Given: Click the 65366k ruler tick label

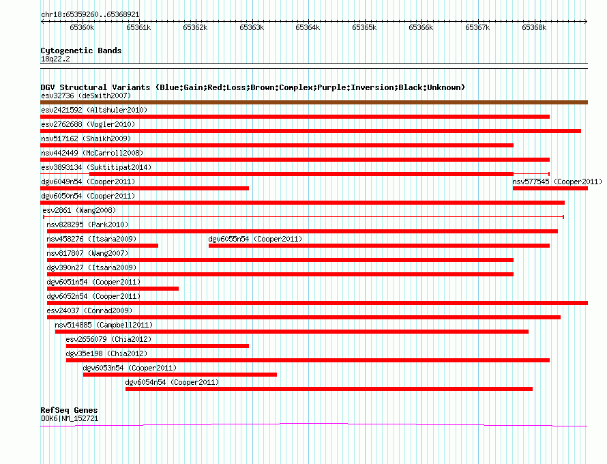Looking at the screenshot, I should tap(421, 27).
